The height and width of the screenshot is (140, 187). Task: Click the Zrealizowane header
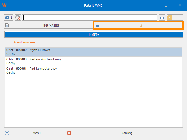24,42
